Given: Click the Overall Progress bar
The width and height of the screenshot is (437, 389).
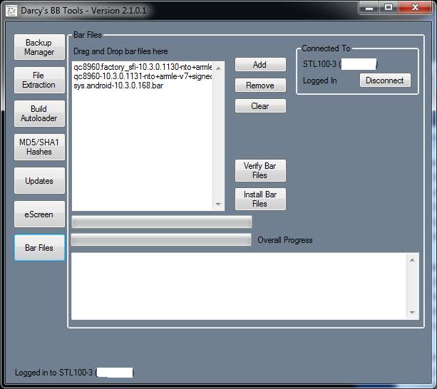Looking at the screenshot, I should [x=161, y=240].
